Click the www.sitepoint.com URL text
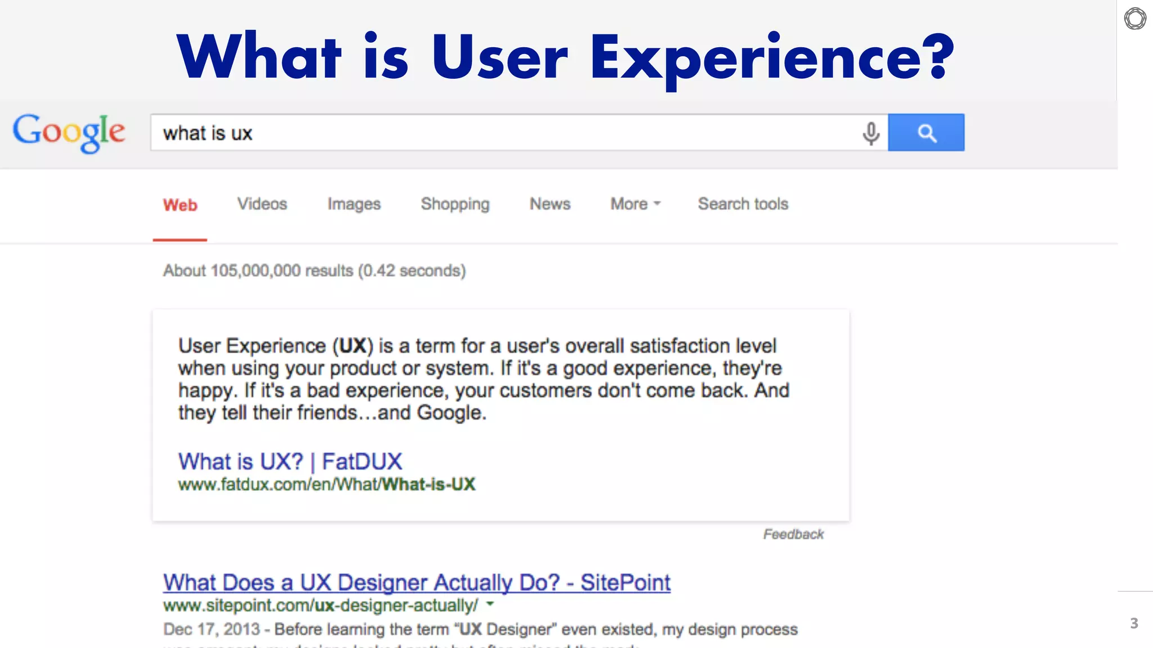 pyautogui.click(x=321, y=606)
